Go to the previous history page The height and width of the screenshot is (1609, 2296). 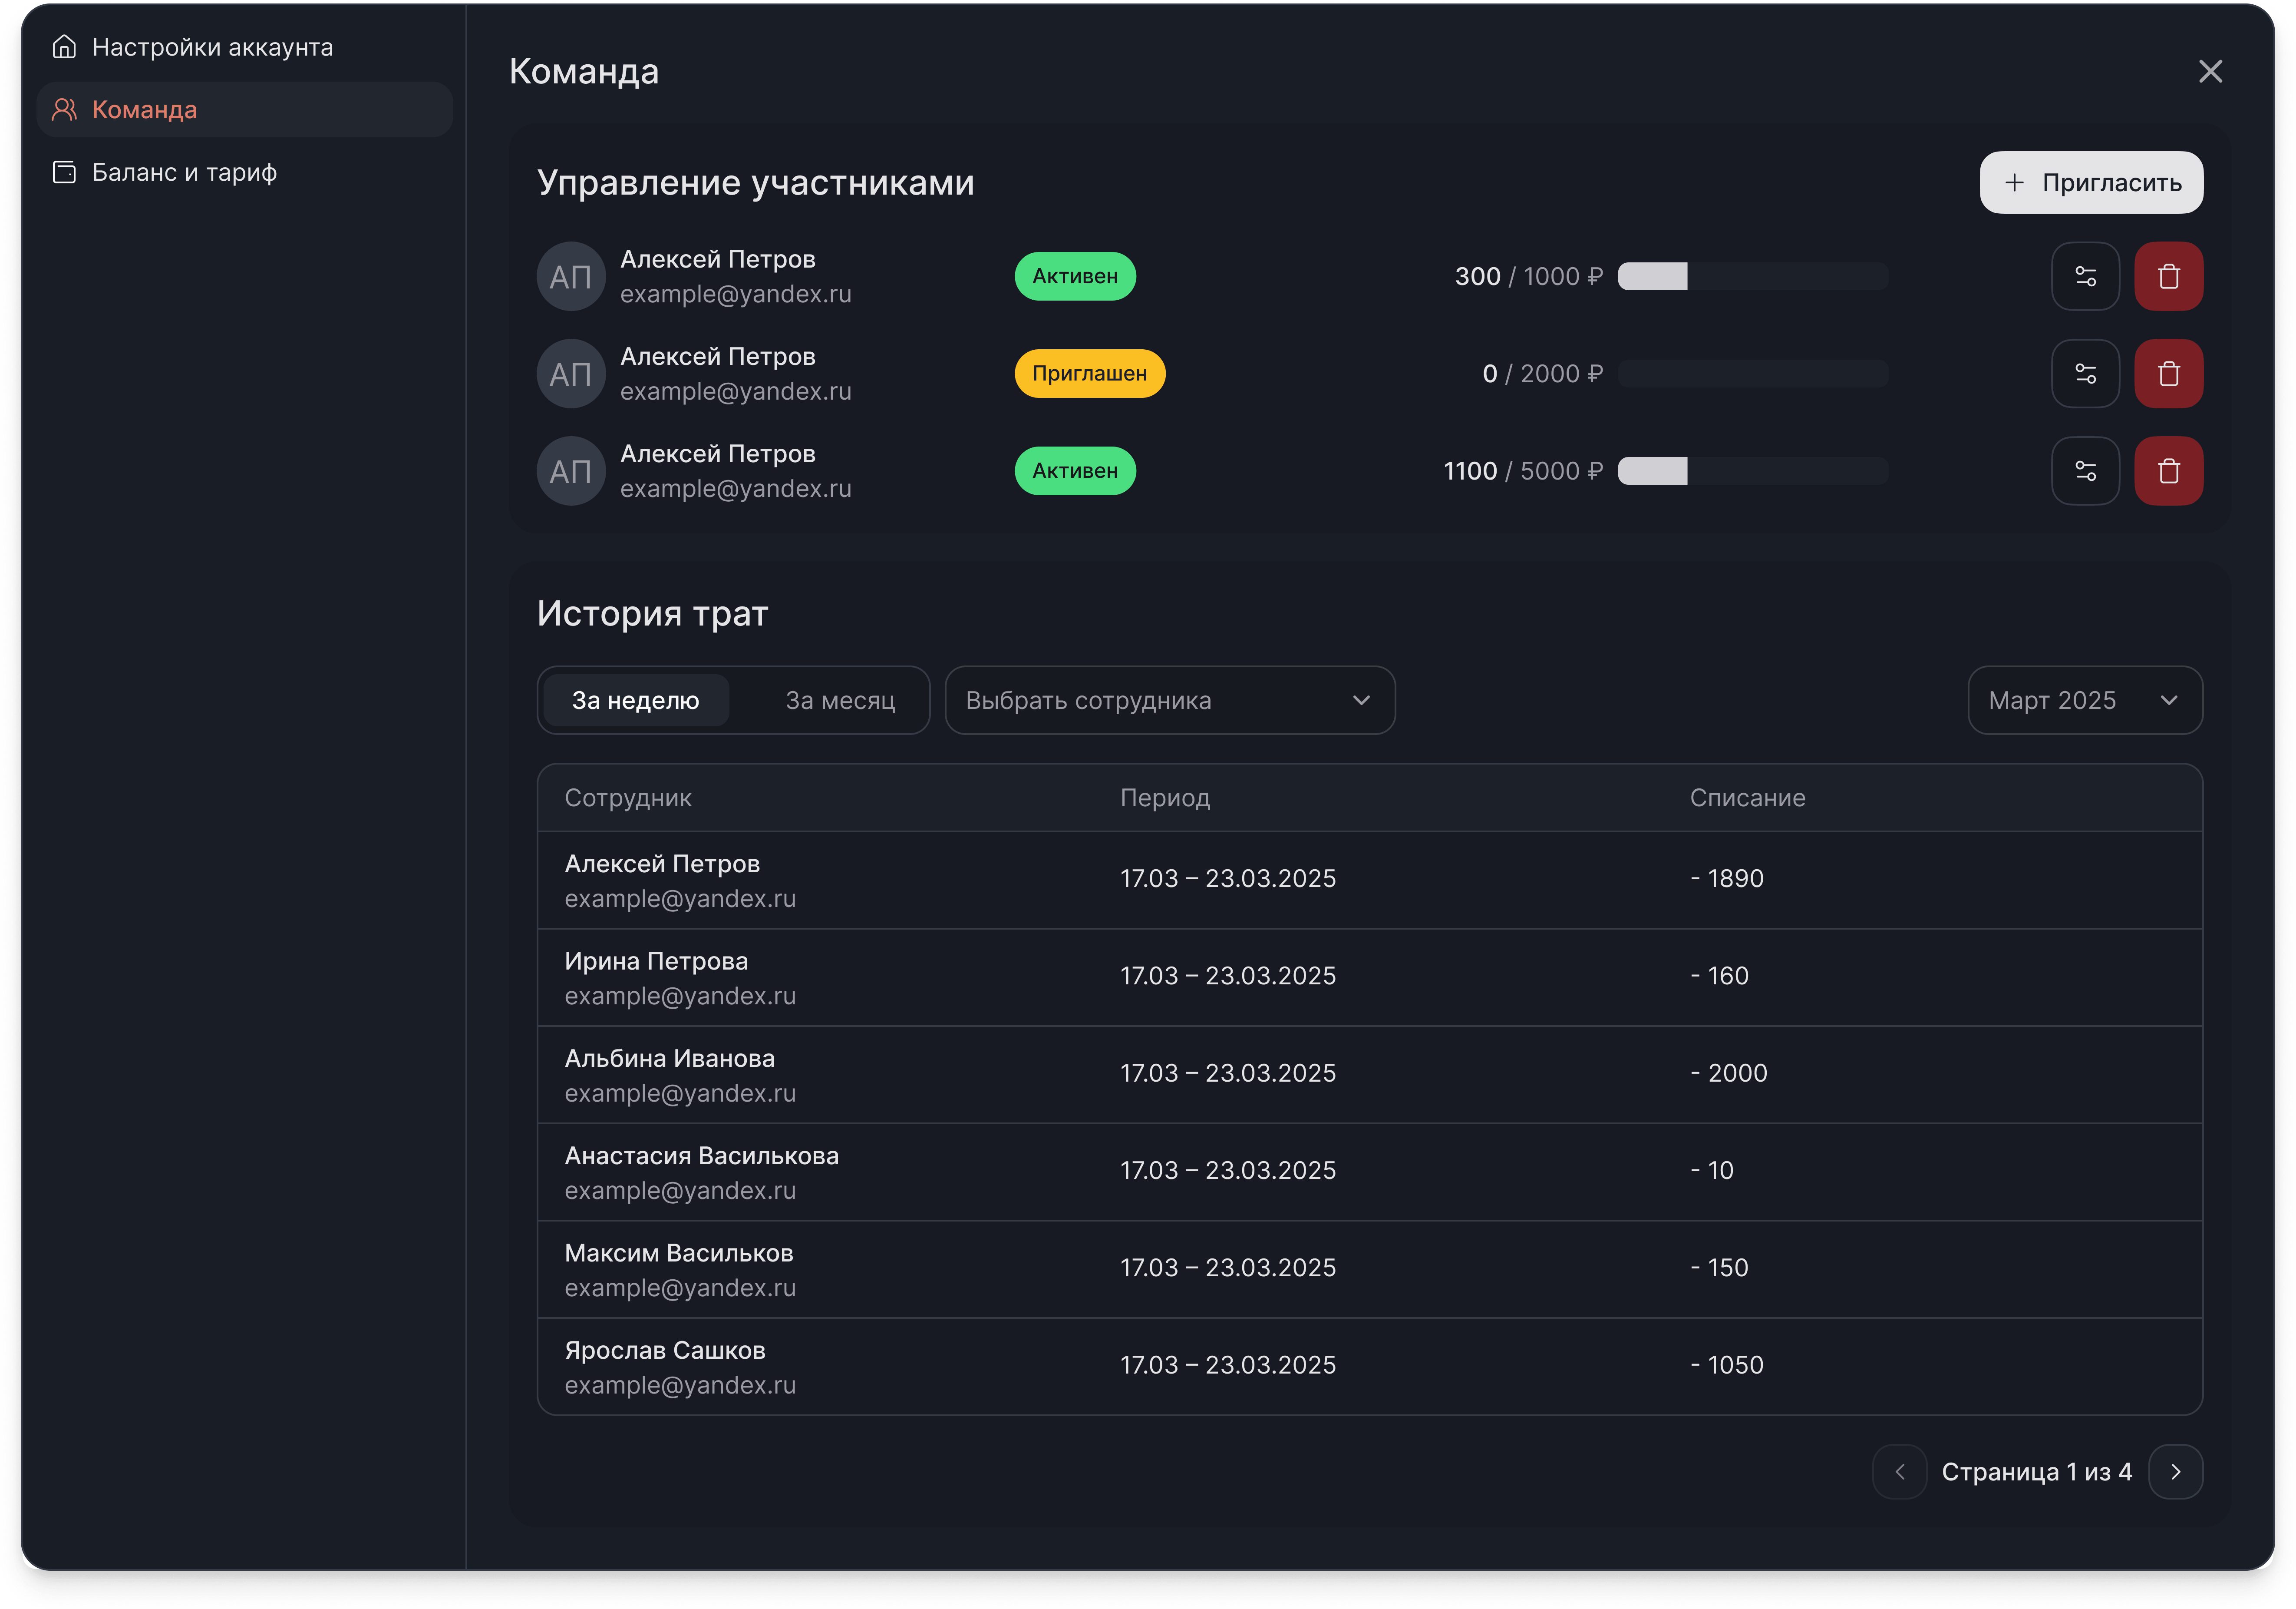1899,1471
